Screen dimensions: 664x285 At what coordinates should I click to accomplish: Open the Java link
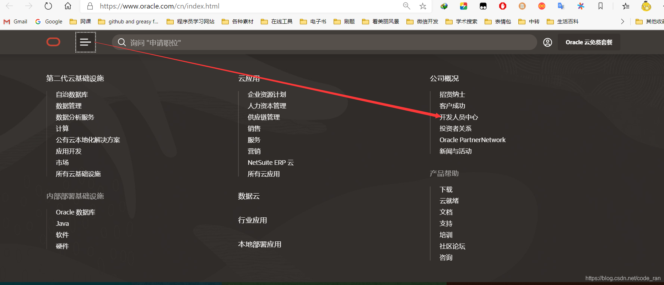tap(62, 224)
